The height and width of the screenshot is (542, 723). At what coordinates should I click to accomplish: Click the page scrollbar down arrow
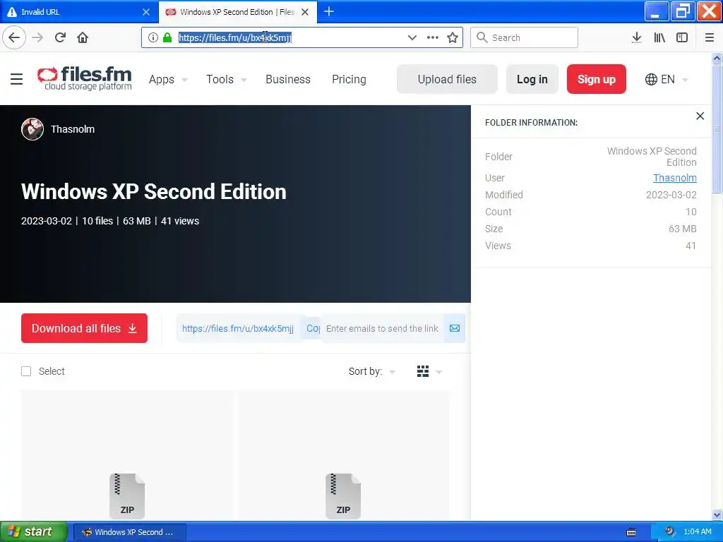[x=717, y=514]
